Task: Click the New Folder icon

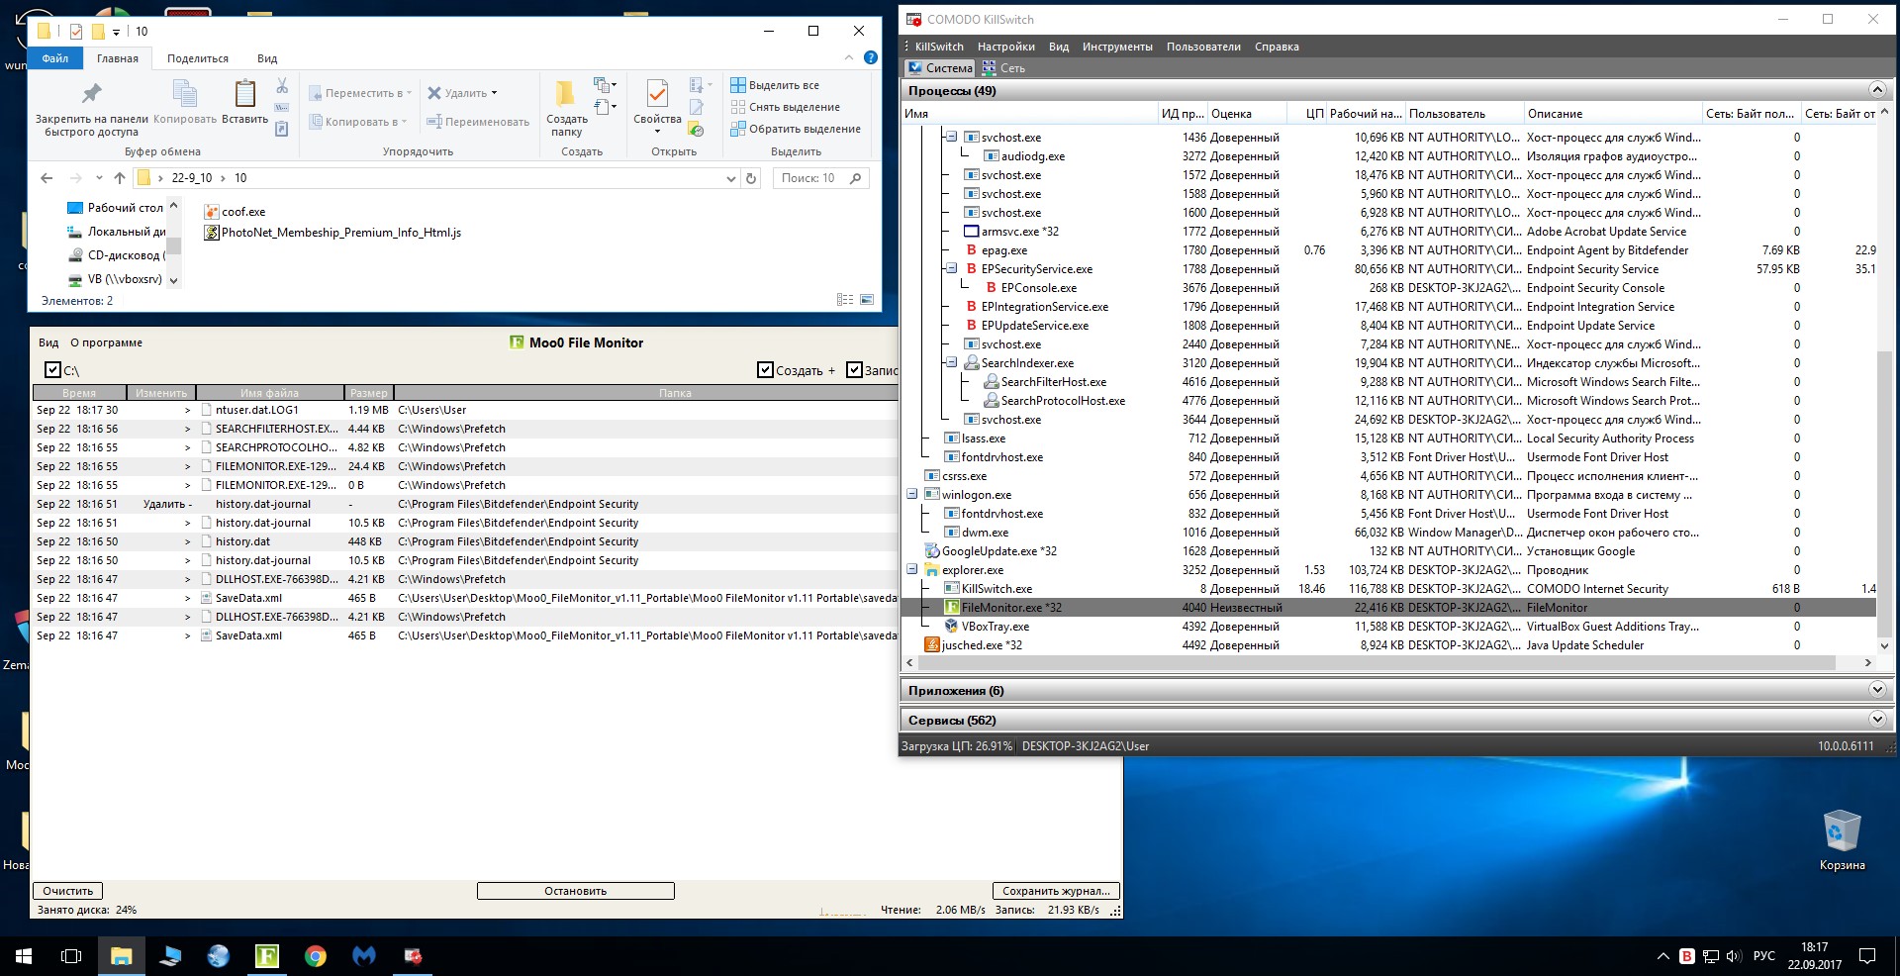Action: [566, 94]
